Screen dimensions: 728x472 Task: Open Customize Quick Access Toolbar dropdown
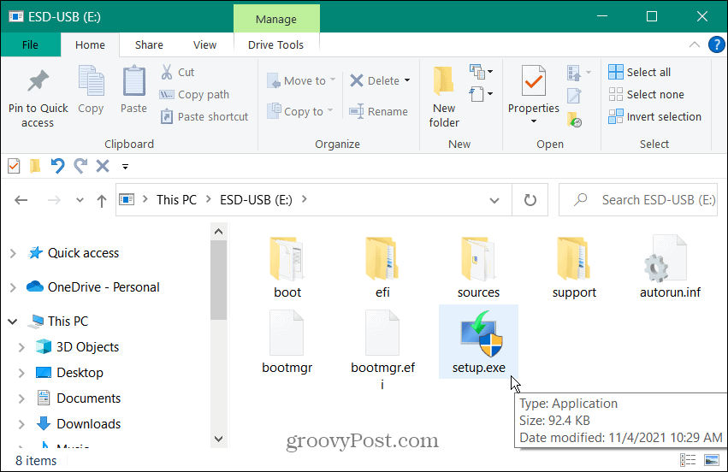125,167
